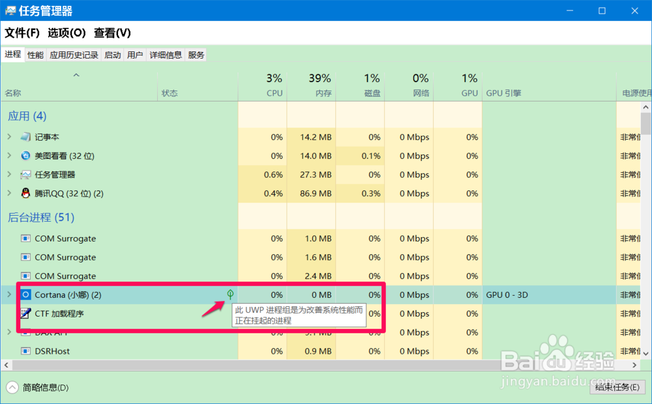Select the CTF 加载程序 row name

tap(59, 314)
